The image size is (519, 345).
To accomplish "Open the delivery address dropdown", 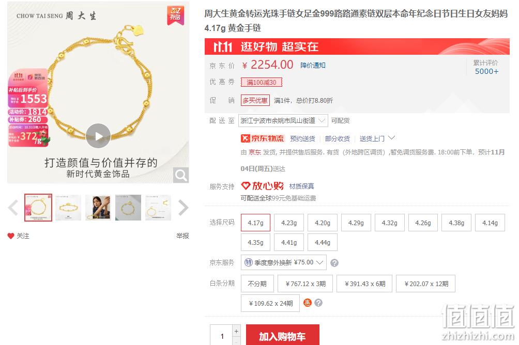I will [283, 121].
